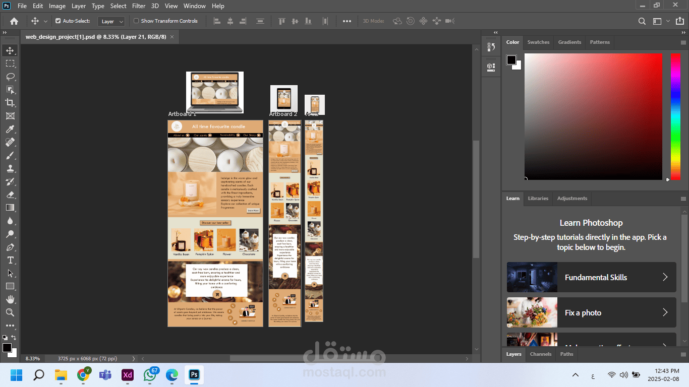
Task: Click the toolbox background color swatch
Action: coord(12,352)
